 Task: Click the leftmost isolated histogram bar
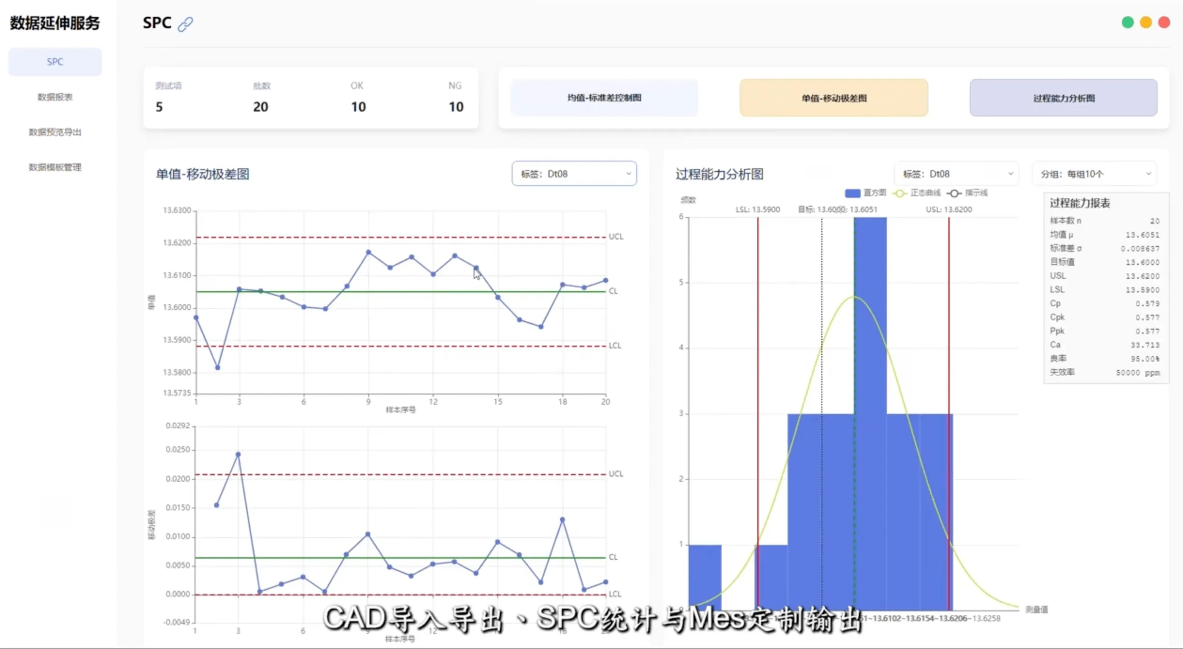point(705,577)
